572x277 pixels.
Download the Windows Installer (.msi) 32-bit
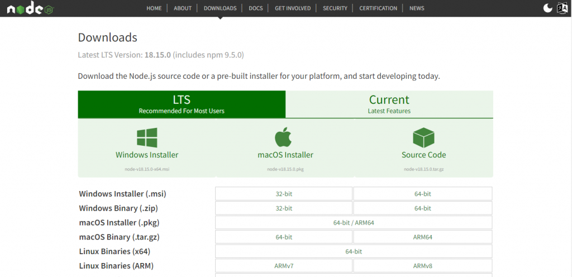pyautogui.click(x=284, y=194)
